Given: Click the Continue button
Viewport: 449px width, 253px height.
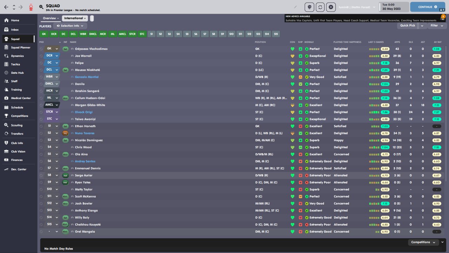Looking at the screenshot, I should point(427,7).
